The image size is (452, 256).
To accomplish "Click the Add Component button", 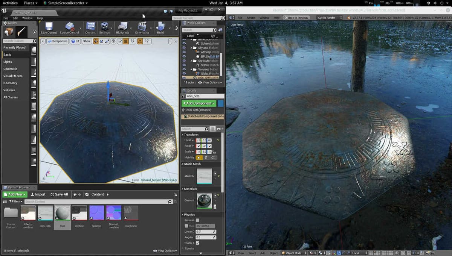I will (x=199, y=103).
